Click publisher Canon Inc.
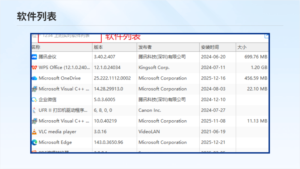The height and width of the screenshot is (169, 300). 150,110
